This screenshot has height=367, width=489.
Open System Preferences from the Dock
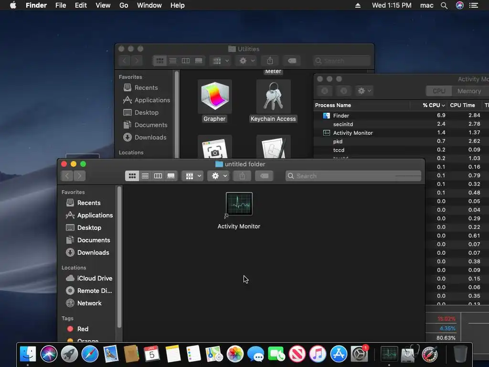359,354
